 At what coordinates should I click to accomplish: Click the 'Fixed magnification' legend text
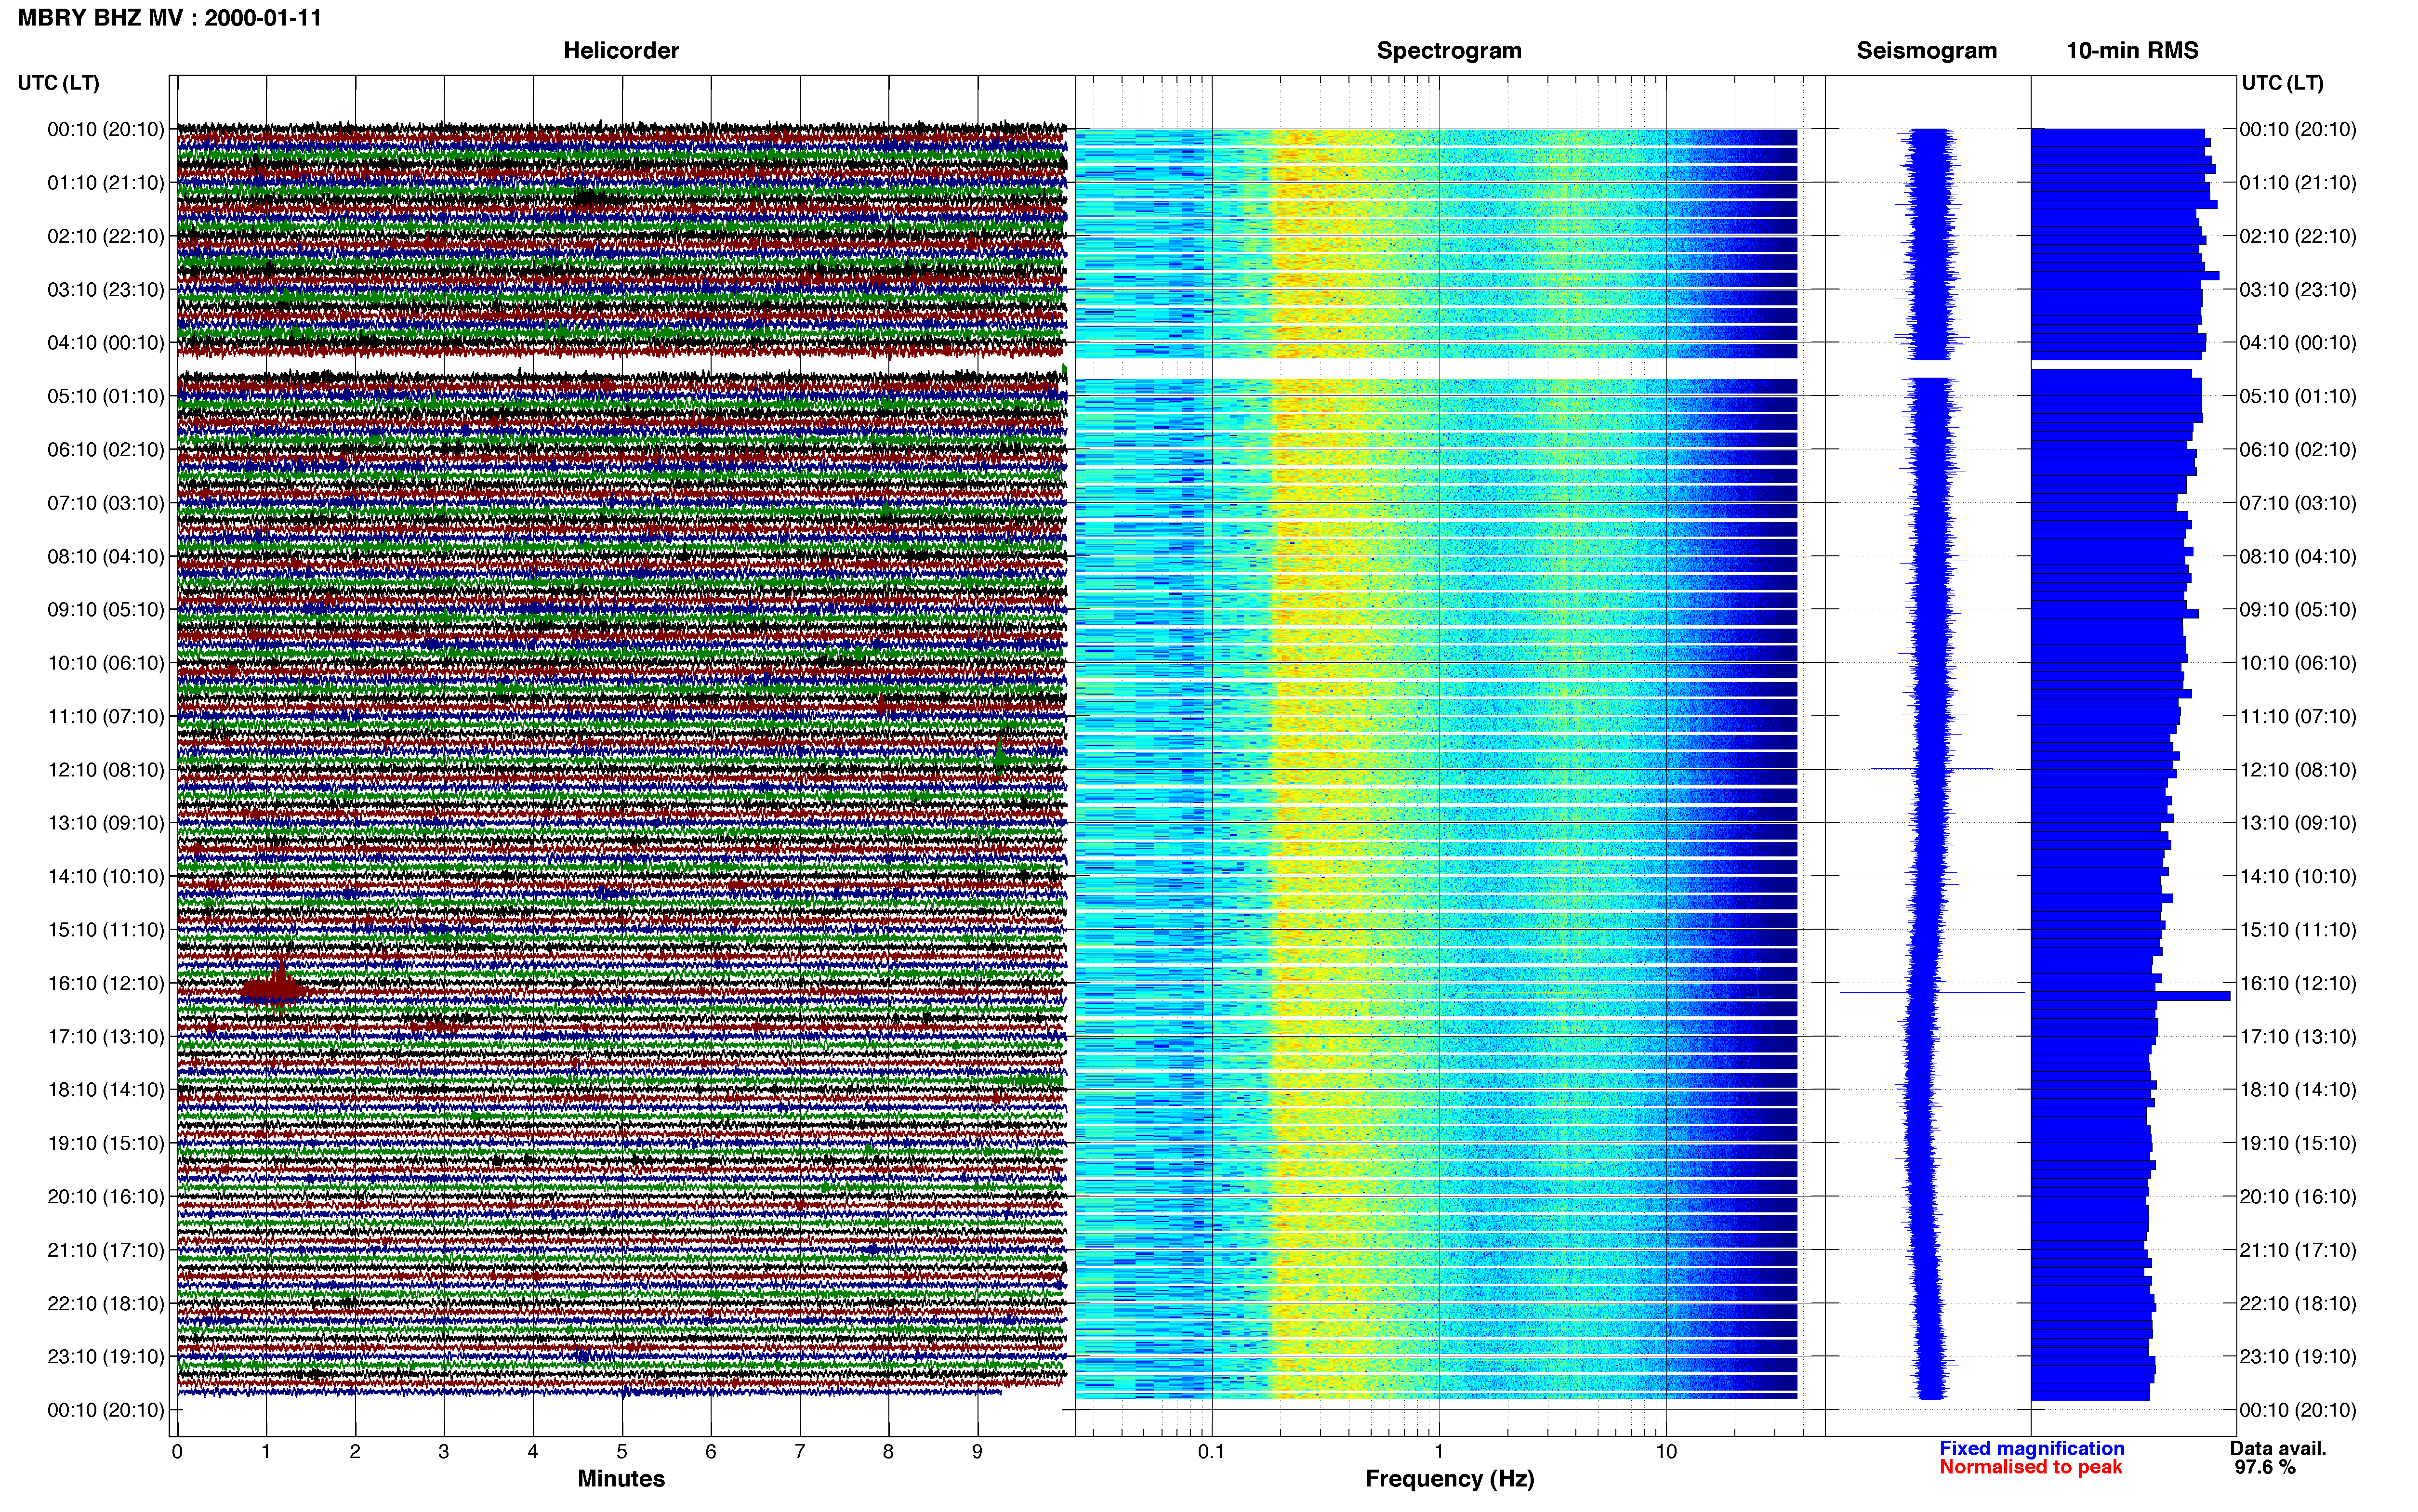[x=2032, y=1449]
